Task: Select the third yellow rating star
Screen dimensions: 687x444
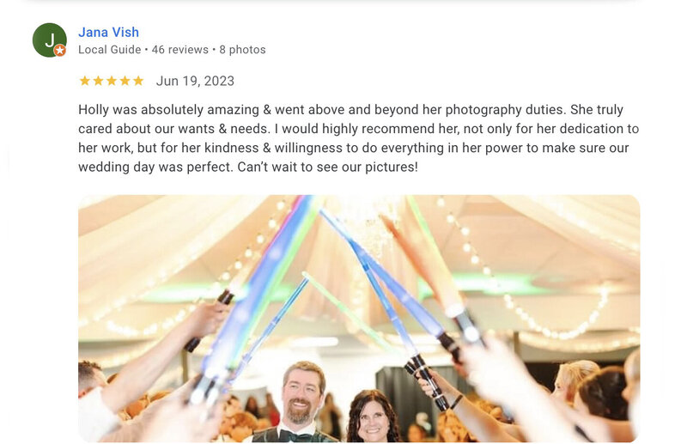Action: (x=112, y=81)
